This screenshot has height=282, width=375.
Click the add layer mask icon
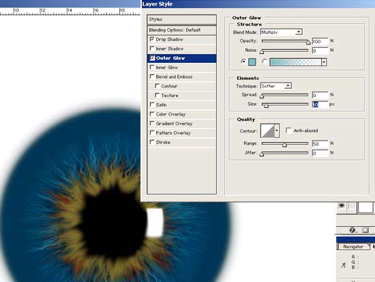(x=365, y=230)
